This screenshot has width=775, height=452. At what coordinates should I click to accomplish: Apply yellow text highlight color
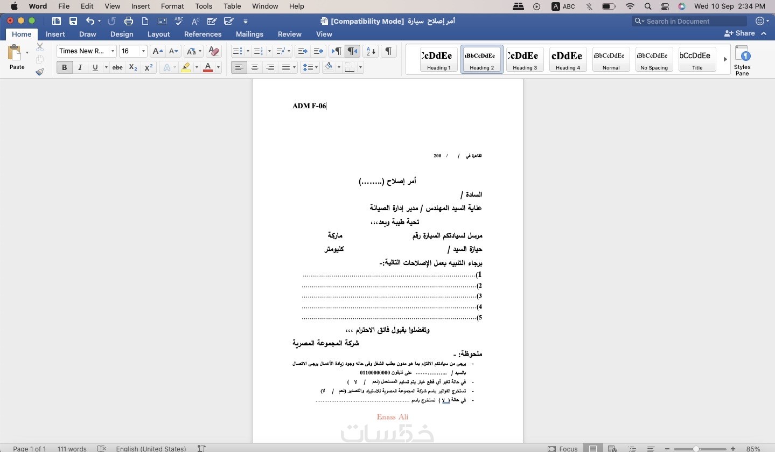click(186, 67)
